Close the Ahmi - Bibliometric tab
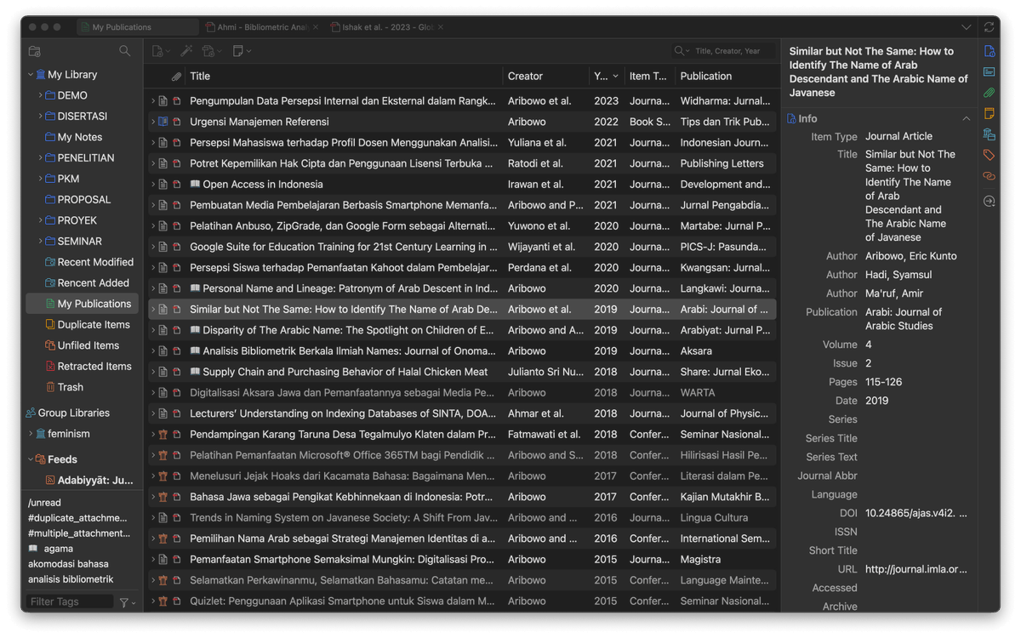Screen dimensions: 1021x638 click(x=316, y=27)
